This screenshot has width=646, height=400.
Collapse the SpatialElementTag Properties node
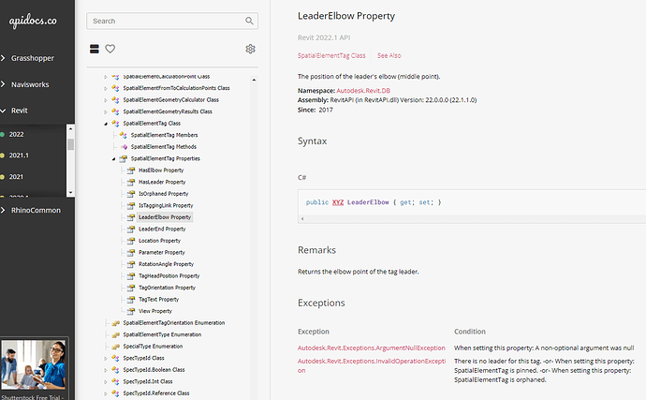[113, 158]
